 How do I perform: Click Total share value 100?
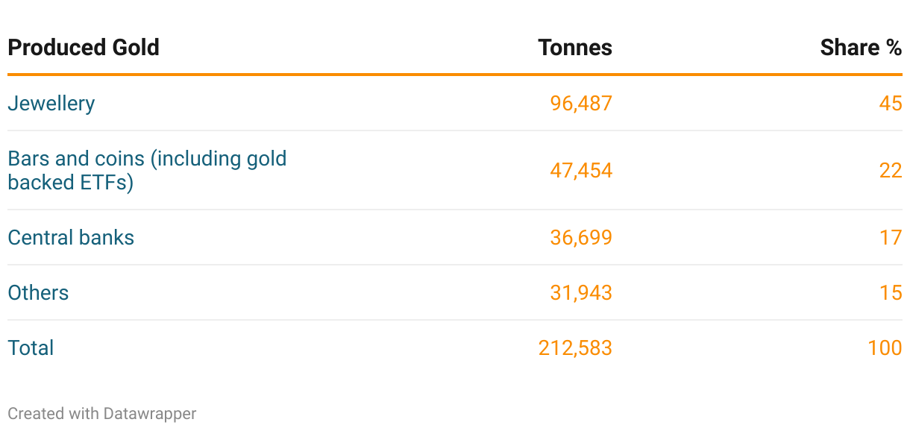(x=885, y=347)
